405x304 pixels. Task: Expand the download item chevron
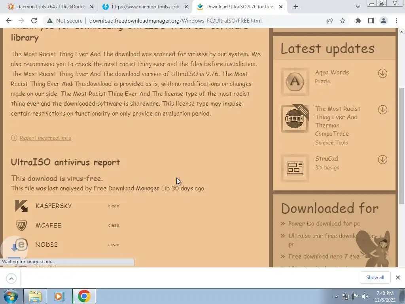point(11,279)
